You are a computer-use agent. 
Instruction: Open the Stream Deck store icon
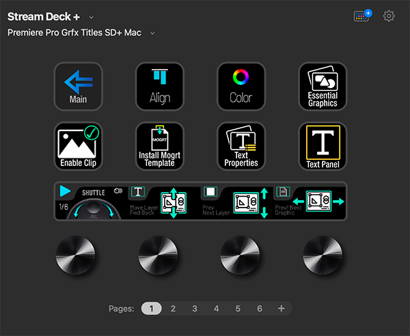363,16
